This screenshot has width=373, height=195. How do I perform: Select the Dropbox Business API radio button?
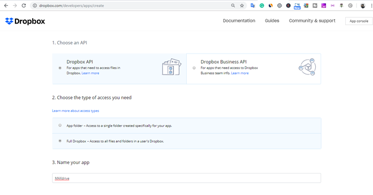[x=194, y=68]
